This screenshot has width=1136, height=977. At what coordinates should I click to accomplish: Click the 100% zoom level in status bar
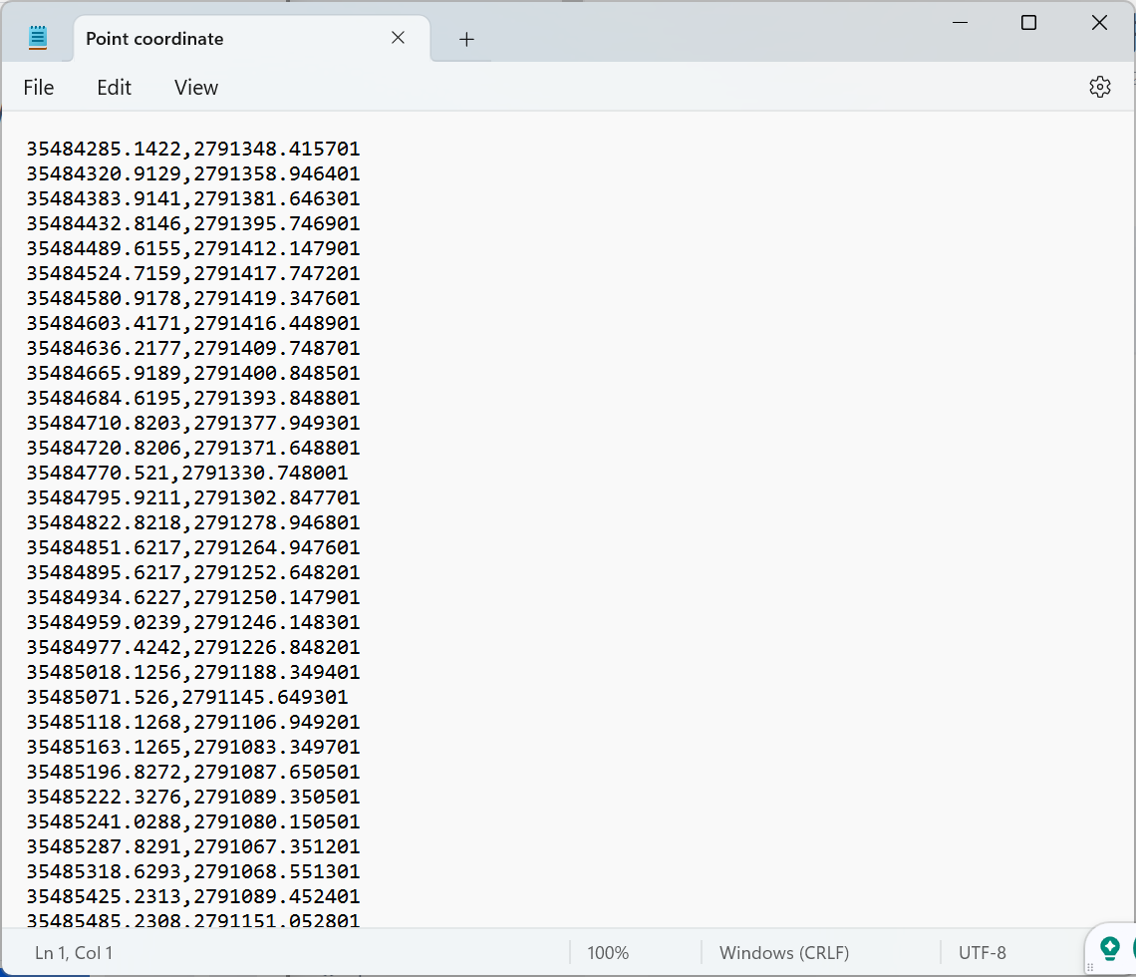point(608,952)
